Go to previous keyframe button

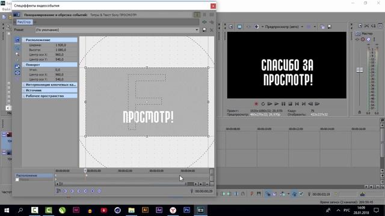(72, 191)
